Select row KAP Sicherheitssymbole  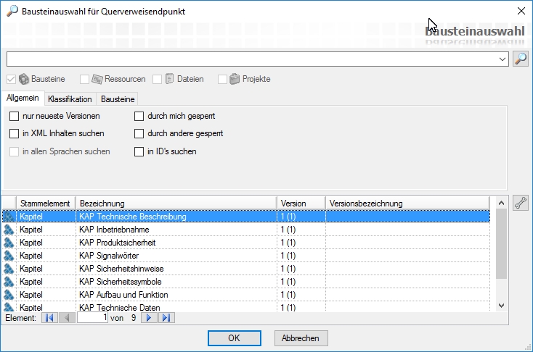[246, 282]
